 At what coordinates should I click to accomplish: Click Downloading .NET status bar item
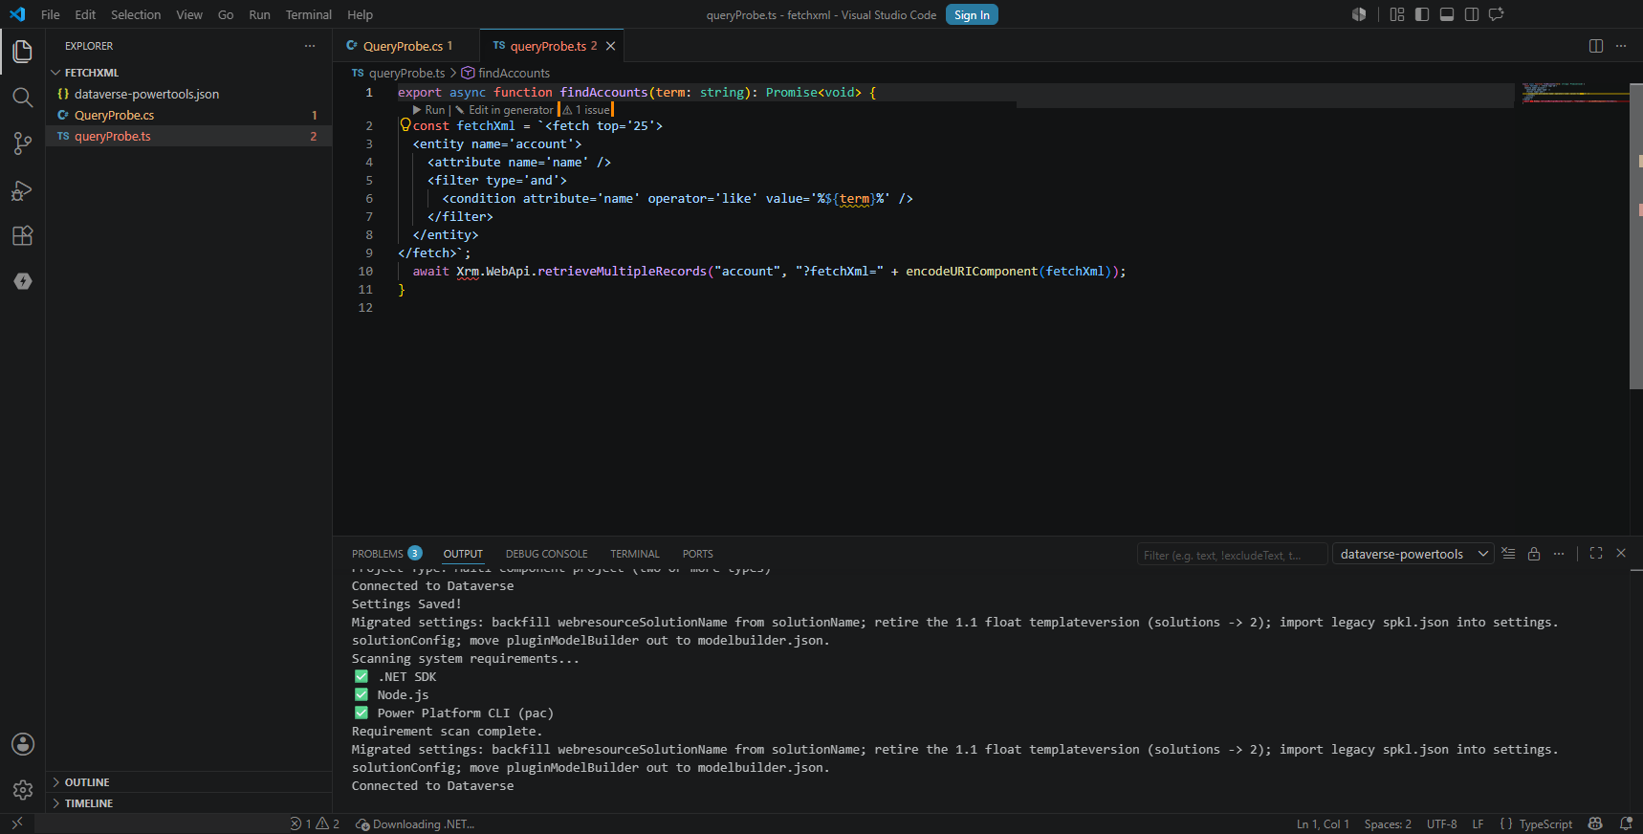(415, 823)
